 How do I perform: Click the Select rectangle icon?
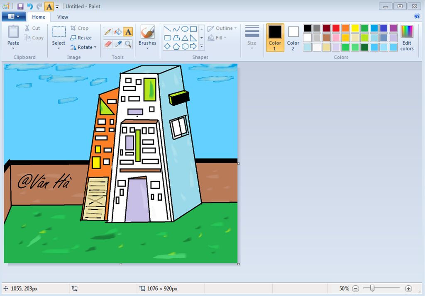coord(59,32)
